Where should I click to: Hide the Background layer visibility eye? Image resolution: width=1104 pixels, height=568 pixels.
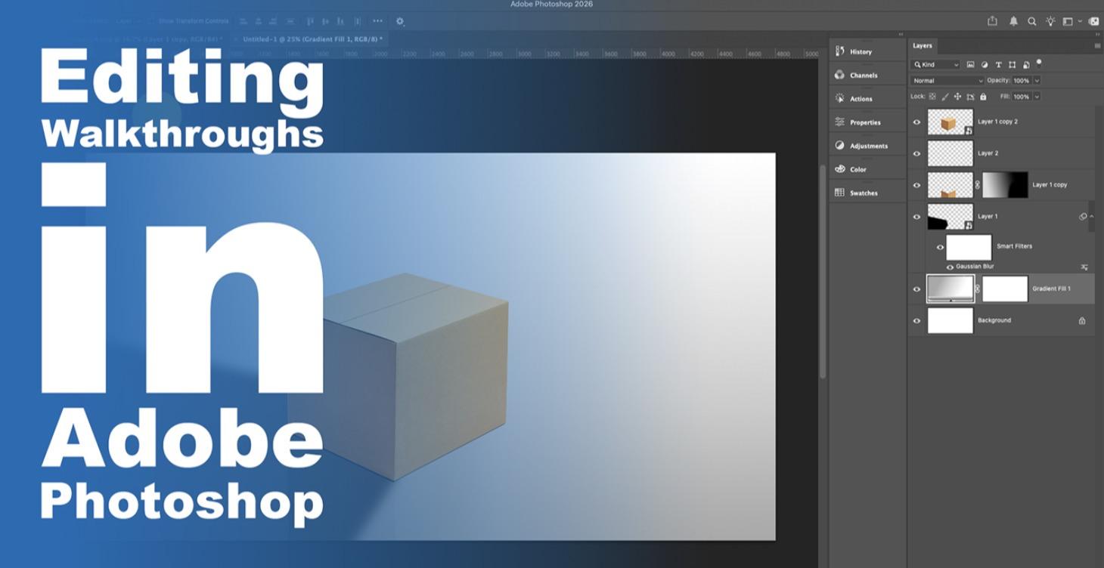917,321
